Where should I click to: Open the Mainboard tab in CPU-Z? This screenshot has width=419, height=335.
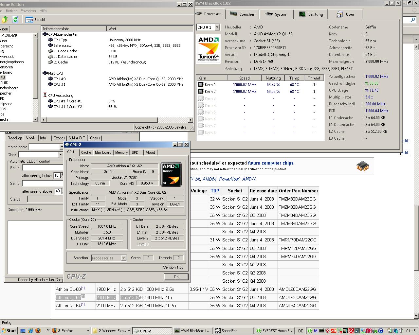[x=103, y=152]
